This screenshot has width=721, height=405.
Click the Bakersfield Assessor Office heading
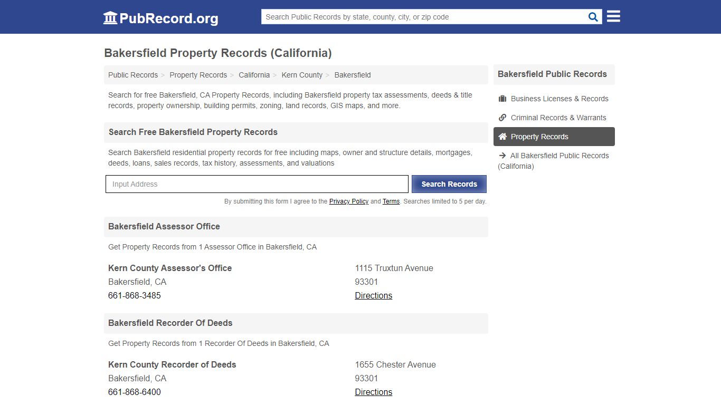point(164,226)
